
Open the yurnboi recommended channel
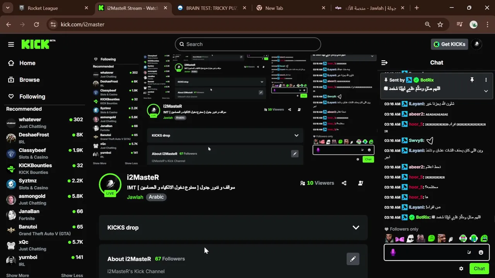click(x=44, y=261)
